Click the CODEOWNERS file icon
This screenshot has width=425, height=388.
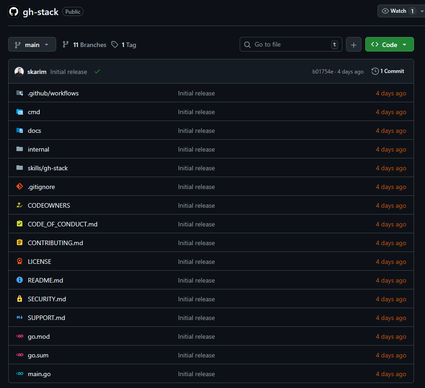pos(20,205)
